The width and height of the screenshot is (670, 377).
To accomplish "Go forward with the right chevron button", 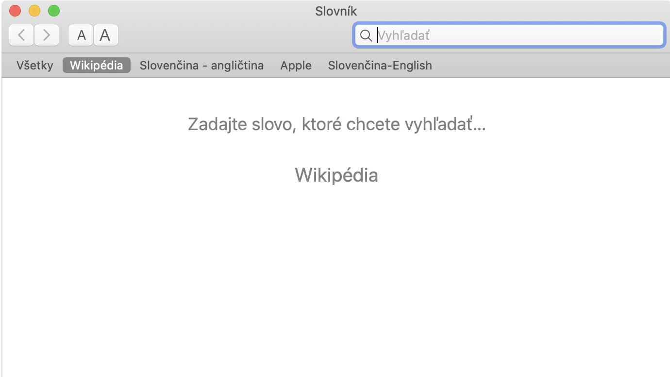I will pos(47,35).
